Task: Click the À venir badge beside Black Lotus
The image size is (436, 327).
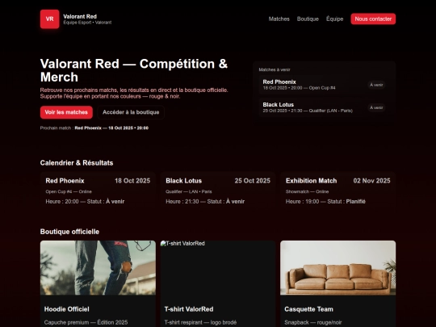Action: [376, 107]
